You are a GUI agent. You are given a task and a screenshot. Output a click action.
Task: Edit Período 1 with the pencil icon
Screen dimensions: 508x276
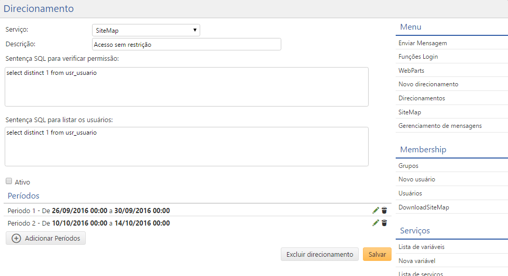(x=375, y=211)
